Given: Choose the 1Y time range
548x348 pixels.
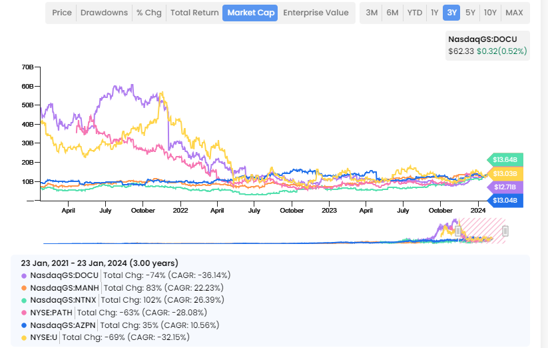Looking at the screenshot, I should pos(434,13).
